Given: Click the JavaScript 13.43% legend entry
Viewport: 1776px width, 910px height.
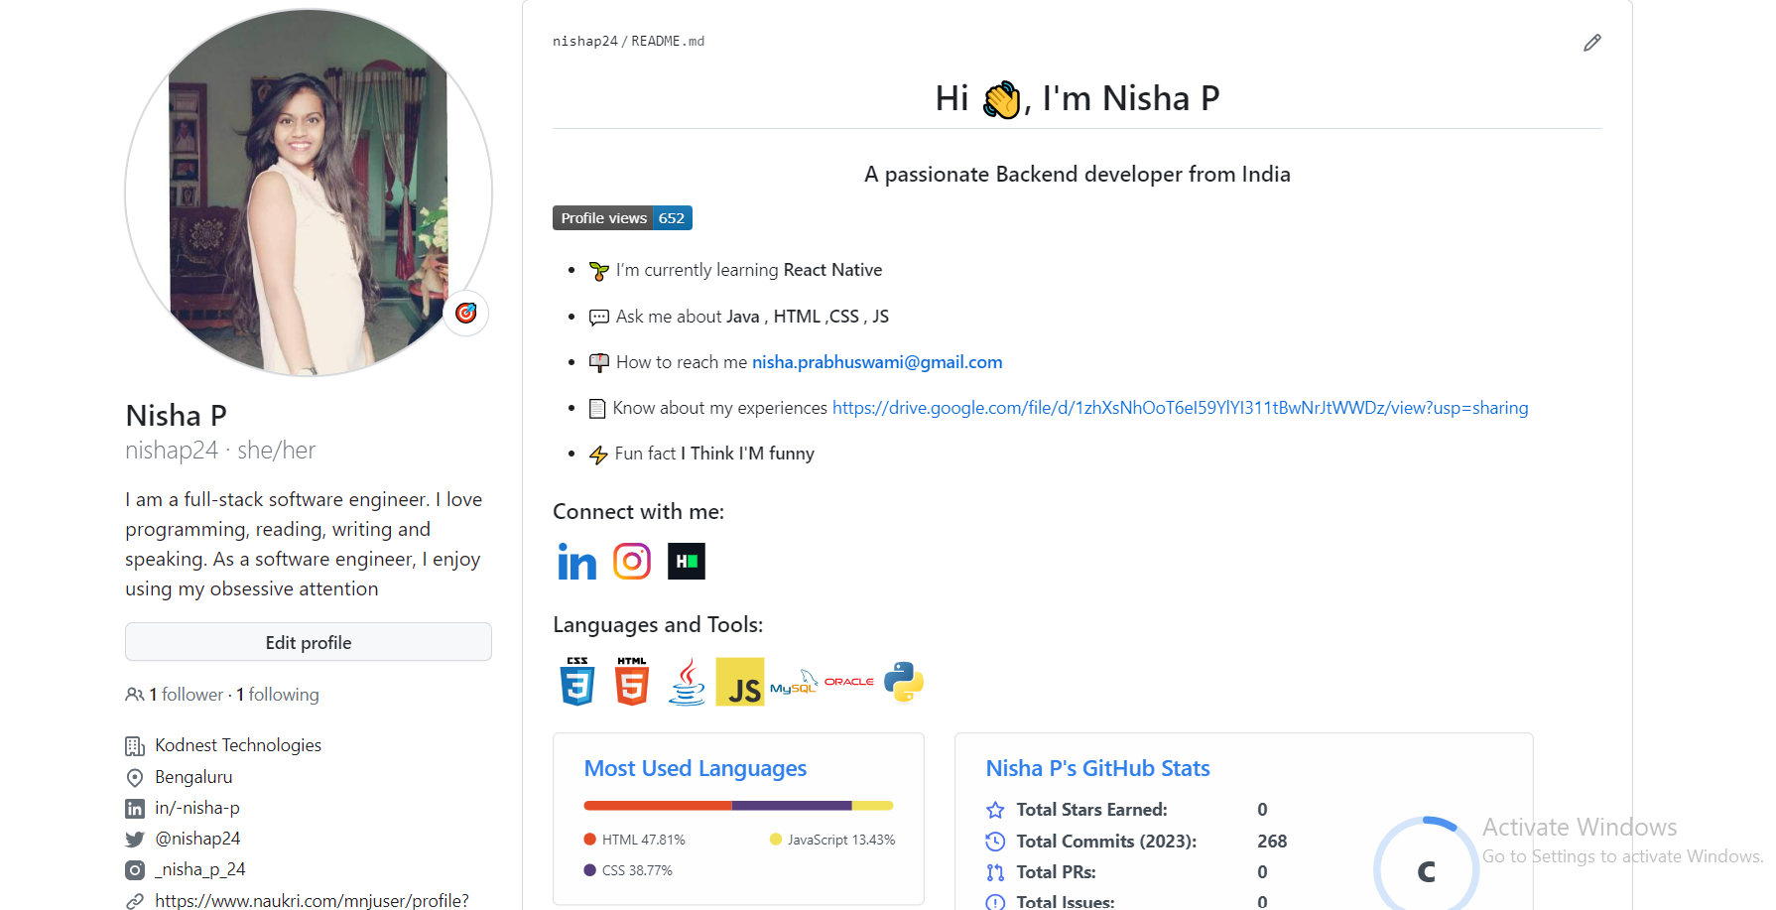Looking at the screenshot, I should [832, 840].
